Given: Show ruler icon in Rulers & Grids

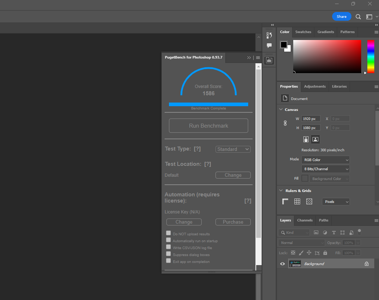Looking at the screenshot, I should tap(285, 201).
